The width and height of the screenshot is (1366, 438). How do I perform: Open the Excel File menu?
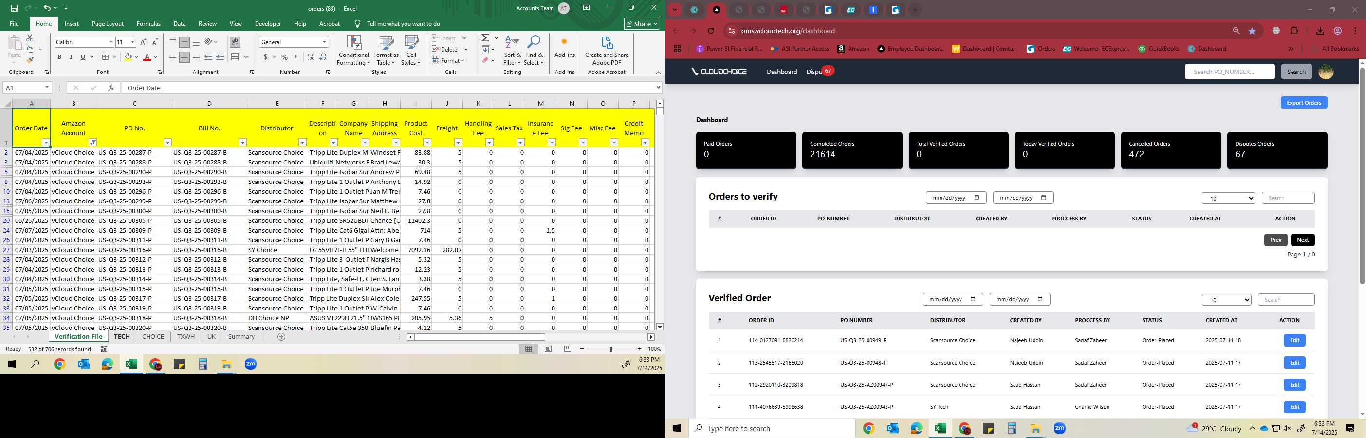pyautogui.click(x=14, y=24)
